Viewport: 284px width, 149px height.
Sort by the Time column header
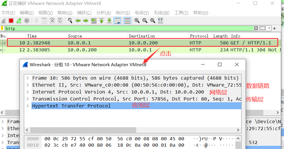coord(46,36)
